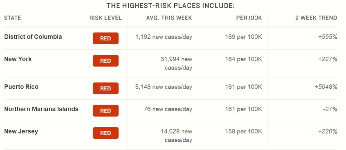Sort by 2 WEEK TREND column header
The height and width of the screenshot is (150, 346).
316,18
